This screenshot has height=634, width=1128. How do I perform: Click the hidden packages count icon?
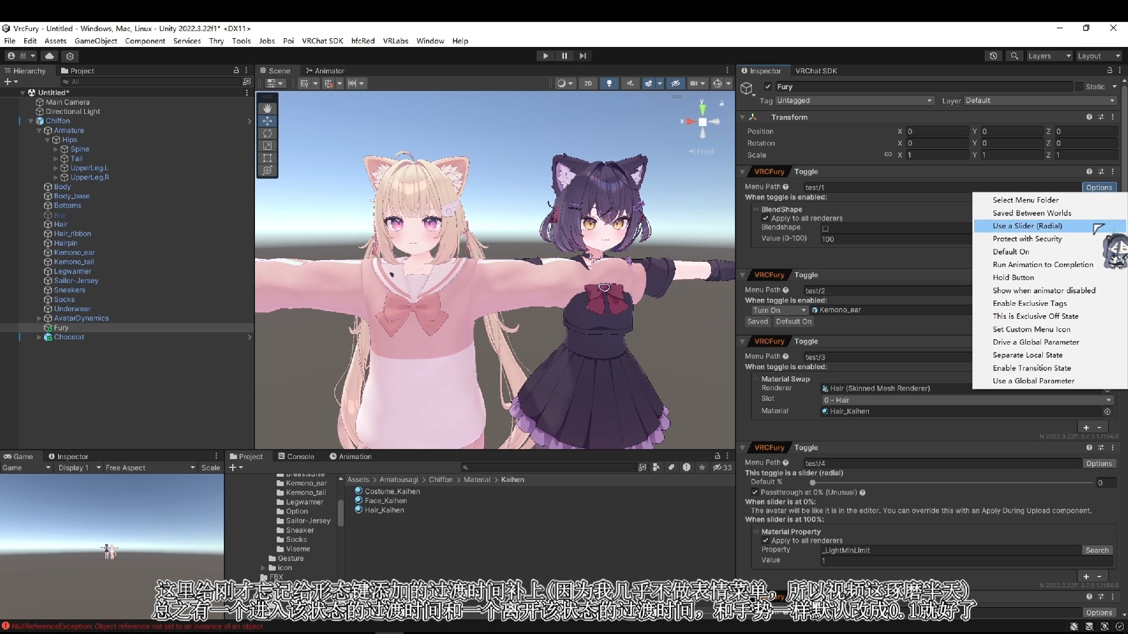[723, 468]
